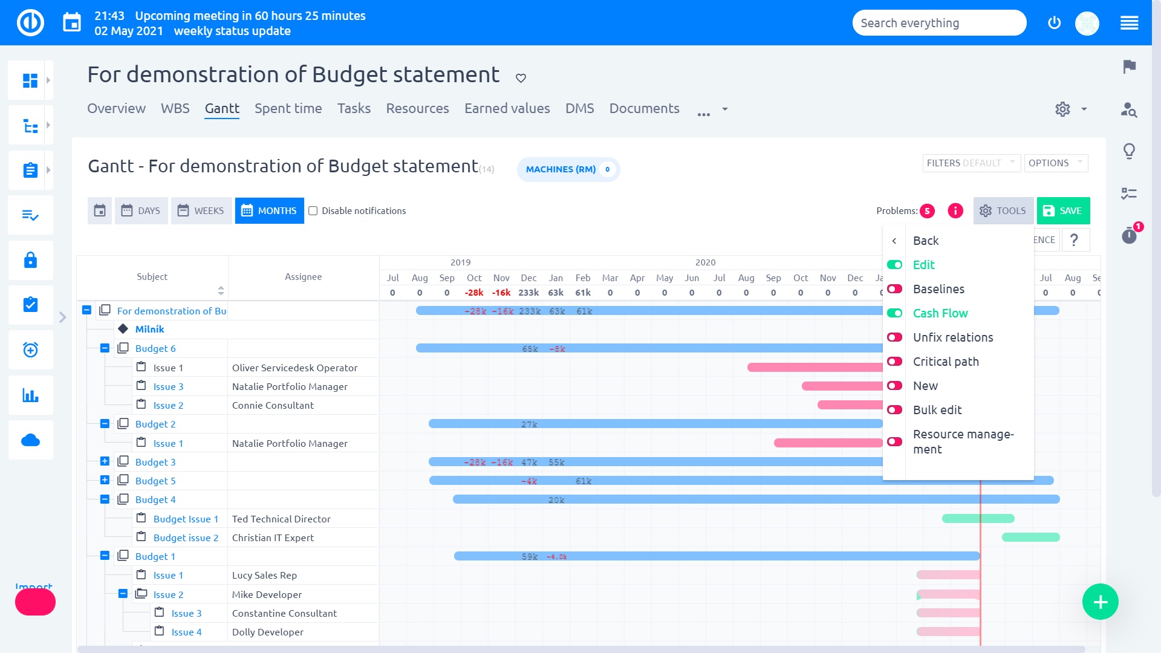
Task: Enable Disable notifications checkbox
Action: (x=313, y=211)
